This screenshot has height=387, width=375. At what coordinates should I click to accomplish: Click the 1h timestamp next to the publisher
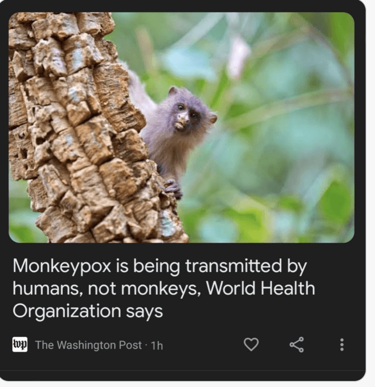(x=157, y=346)
